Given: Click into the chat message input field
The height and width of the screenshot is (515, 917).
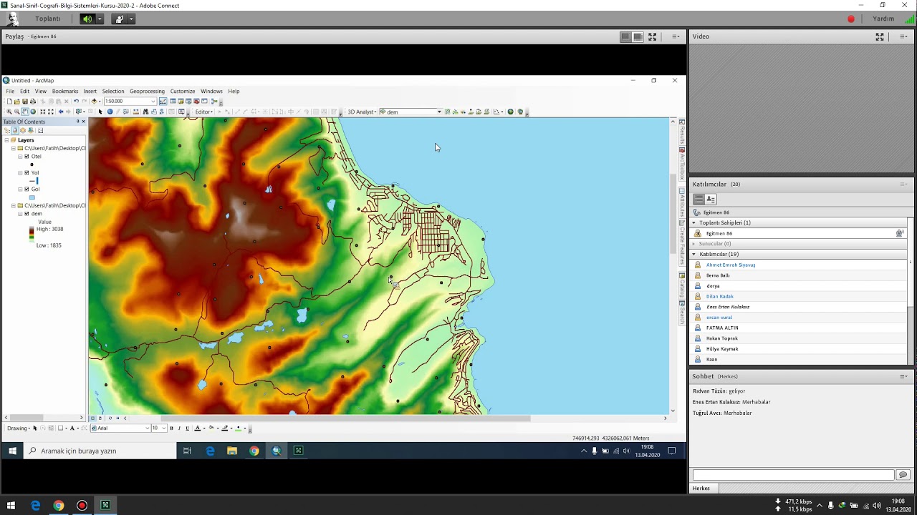Looking at the screenshot, I should 793,475.
